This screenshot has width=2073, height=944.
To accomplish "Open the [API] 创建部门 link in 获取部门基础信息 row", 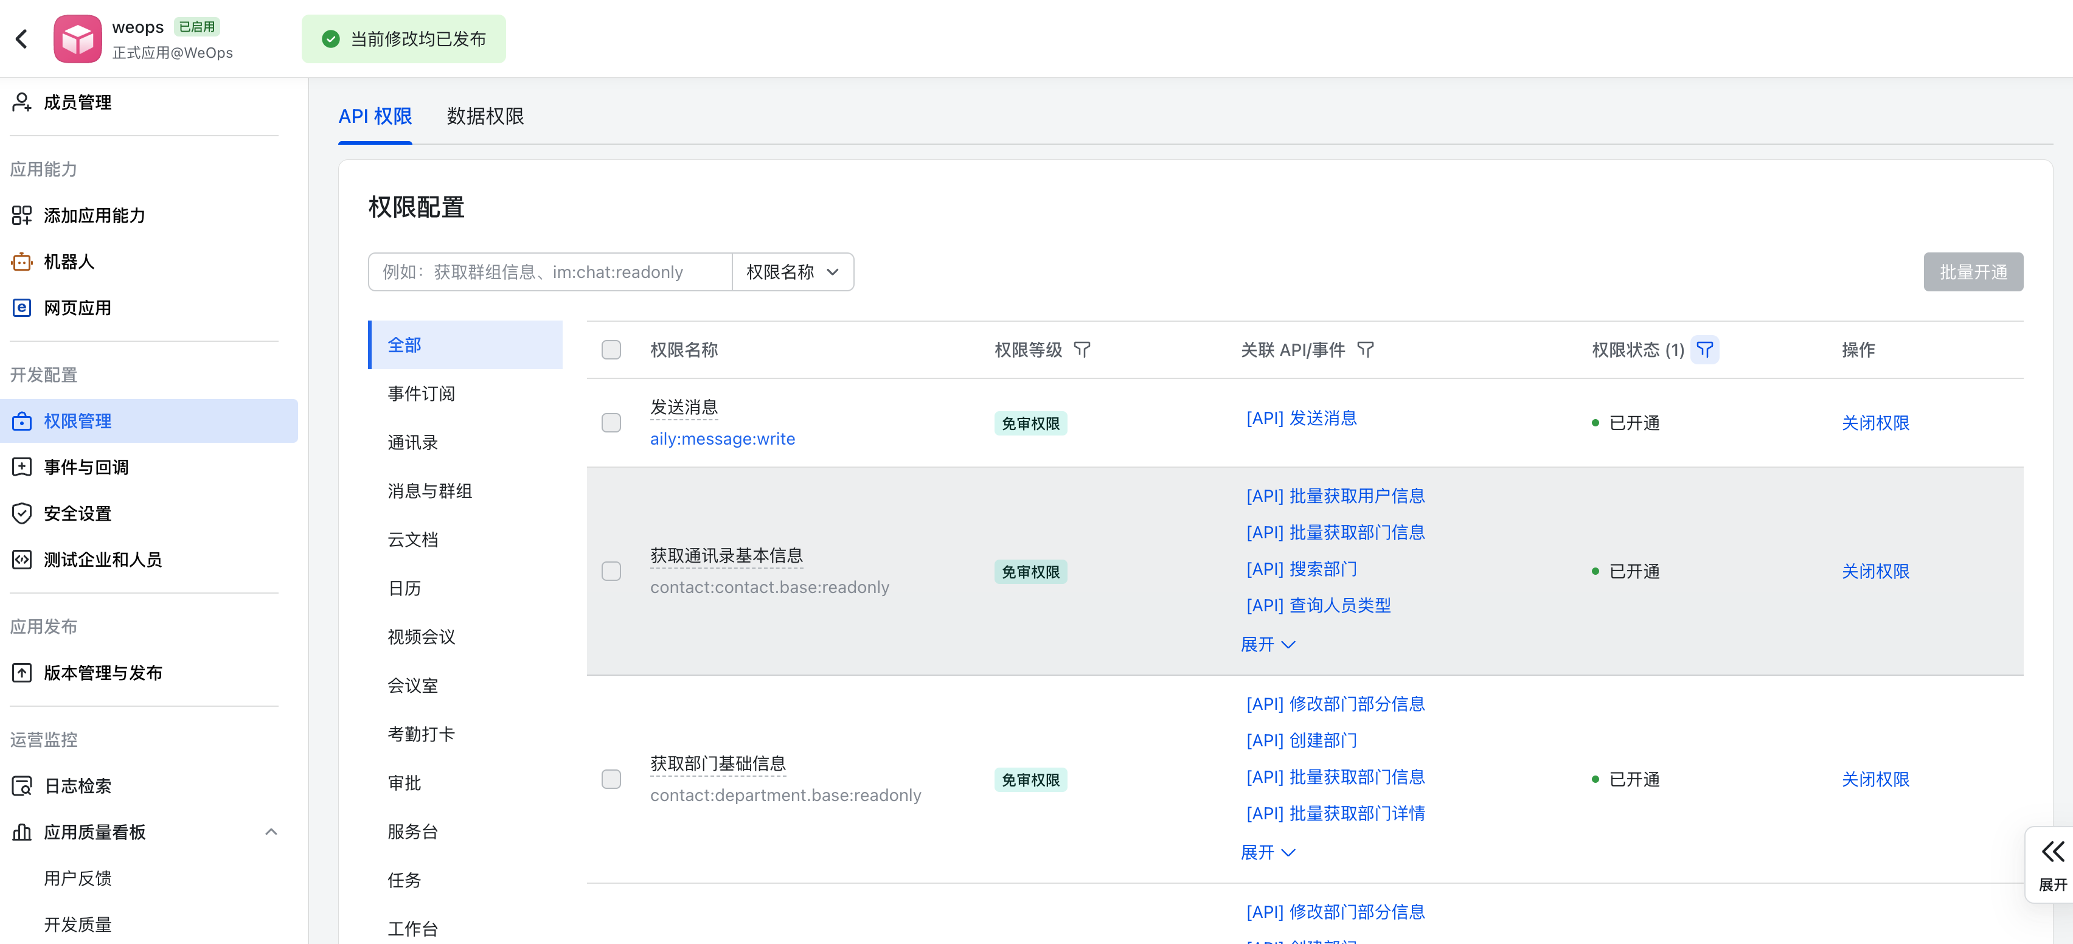I will coord(1301,740).
